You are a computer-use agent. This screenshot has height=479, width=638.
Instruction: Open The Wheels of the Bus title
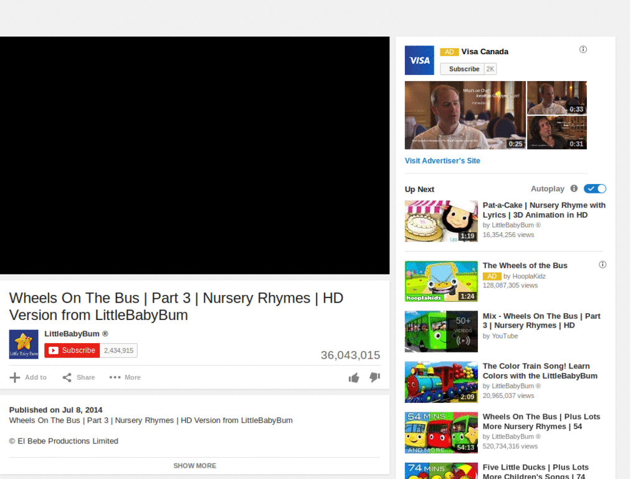[x=525, y=266]
